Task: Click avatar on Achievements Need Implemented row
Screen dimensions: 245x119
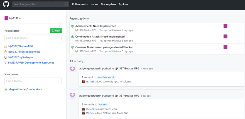Action: coord(225,26)
